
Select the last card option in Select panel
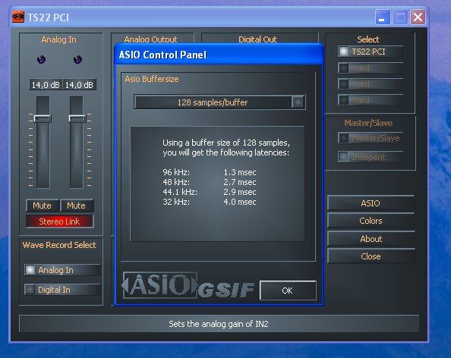tap(371, 100)
